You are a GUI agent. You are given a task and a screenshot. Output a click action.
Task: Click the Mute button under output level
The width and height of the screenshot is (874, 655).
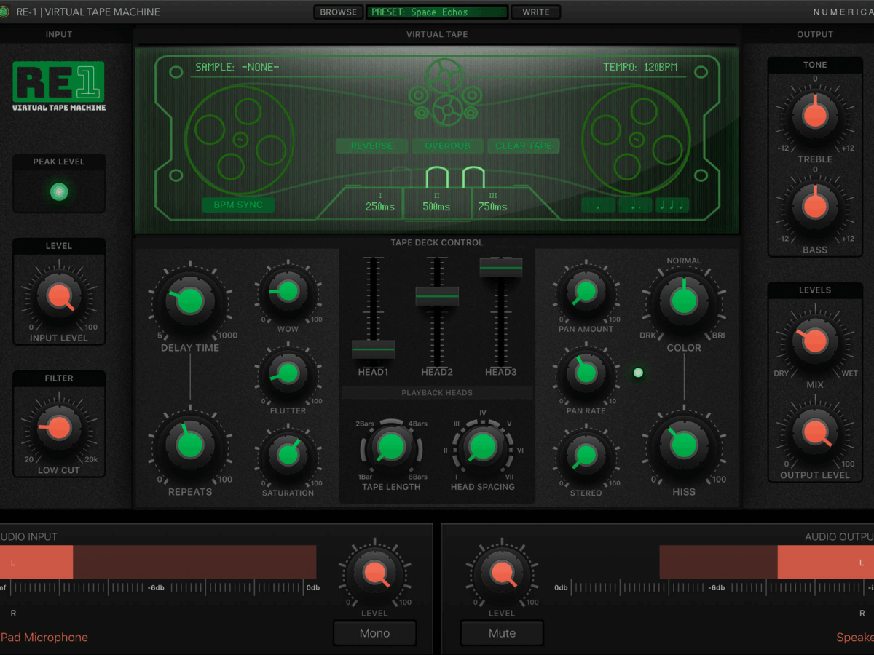(502, 633)
